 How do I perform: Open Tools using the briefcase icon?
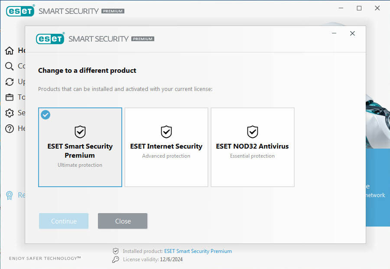9,97
